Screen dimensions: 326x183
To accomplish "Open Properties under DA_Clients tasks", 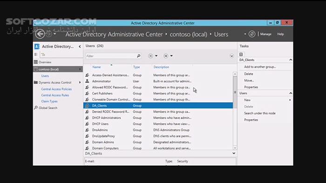I will click(x=251, y=87).
